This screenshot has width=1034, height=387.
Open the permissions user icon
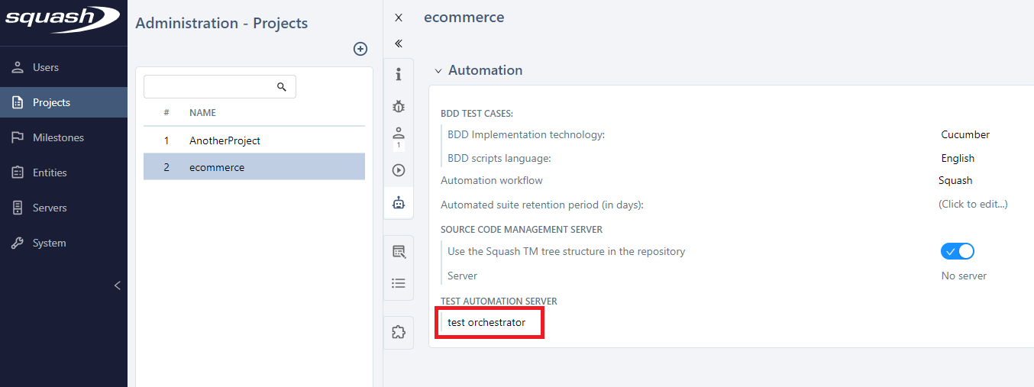[x=398, y=134]
